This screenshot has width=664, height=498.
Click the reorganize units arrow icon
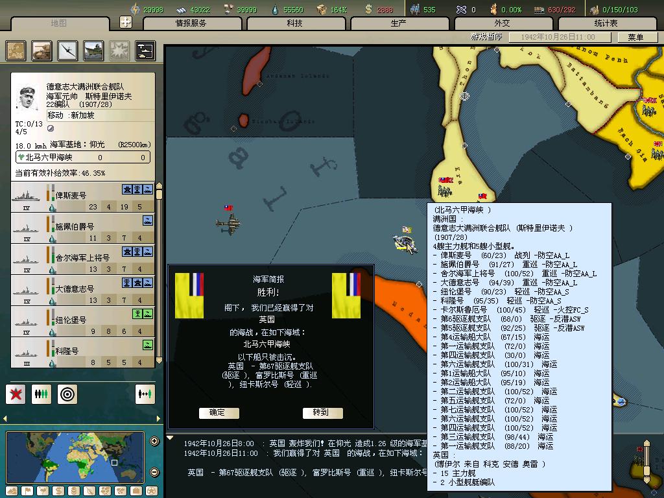[x=145, y=394]
